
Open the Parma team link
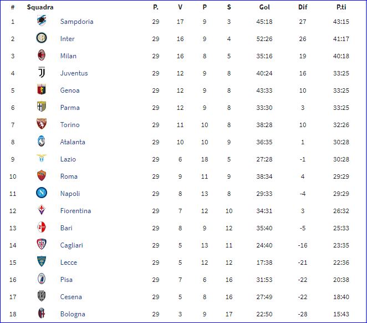tap(70, 108)
